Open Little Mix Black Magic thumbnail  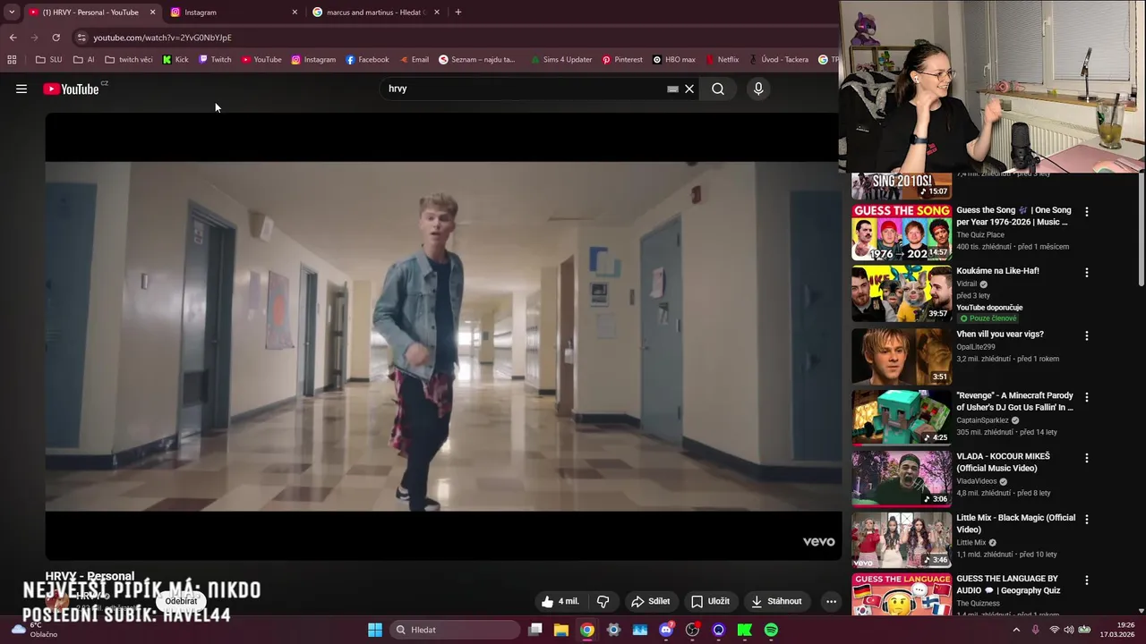pos(902,539)
